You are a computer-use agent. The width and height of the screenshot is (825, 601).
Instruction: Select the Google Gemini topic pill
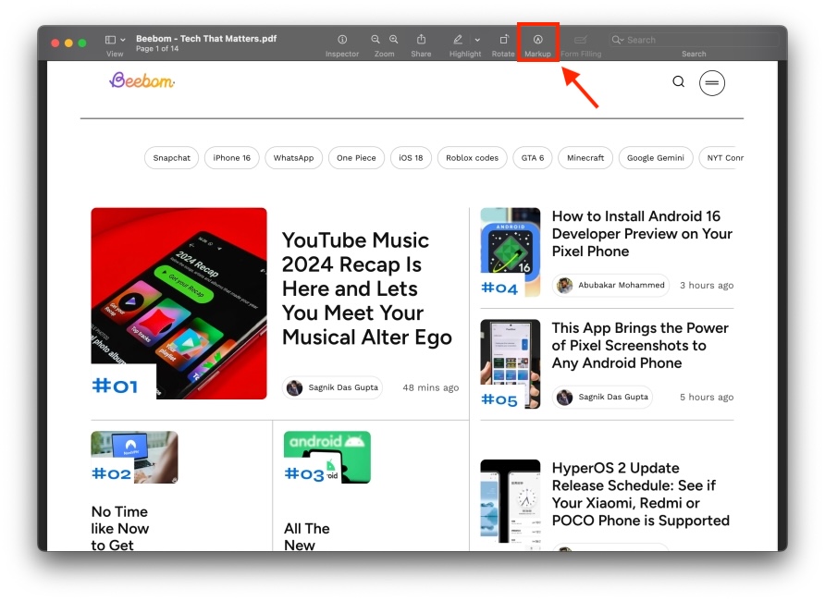click(x=656, y=158)
